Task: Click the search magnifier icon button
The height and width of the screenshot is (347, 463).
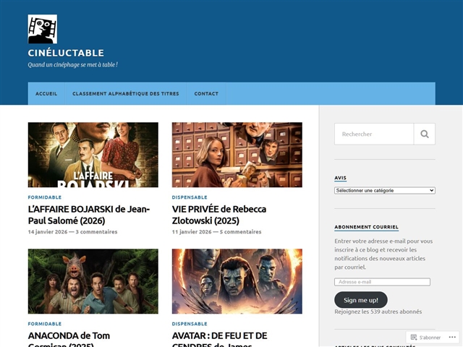Action: tap(425, 134)
